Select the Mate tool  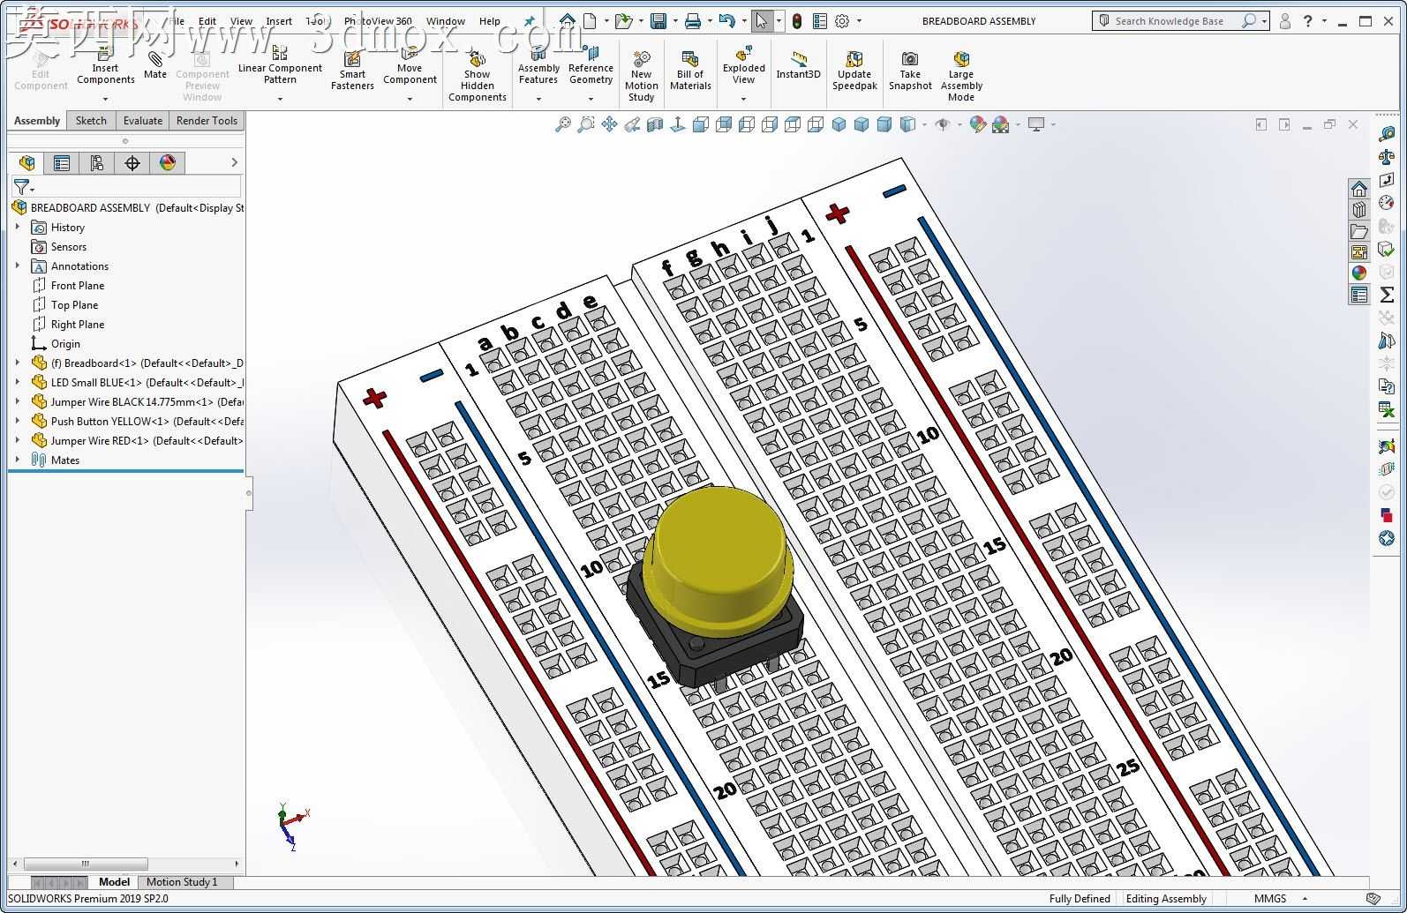coord(155,65)
